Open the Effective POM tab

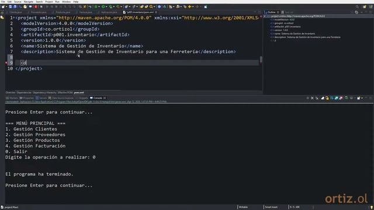click(x=65, y=93)
